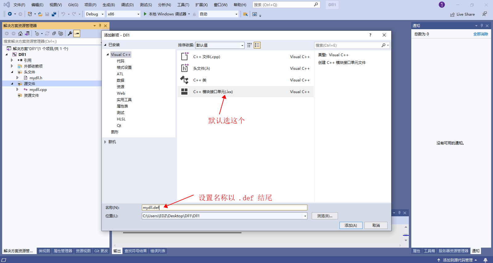The width and height of the screenshot is (493, 263).
Task: Switch dialog to small icons view
Action: pos(249,45)
